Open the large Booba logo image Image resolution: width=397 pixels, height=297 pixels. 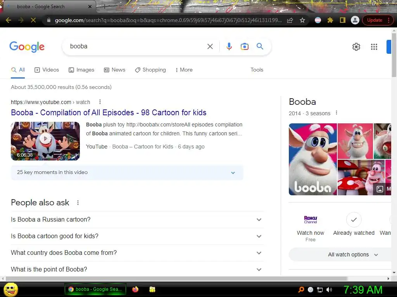(x=313, y=159)
